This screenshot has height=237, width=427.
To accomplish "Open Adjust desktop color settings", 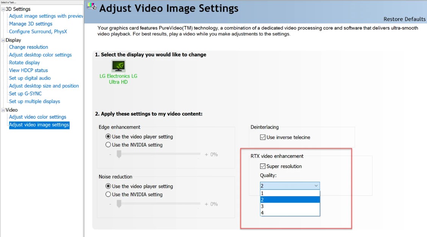I will [40, 55].
